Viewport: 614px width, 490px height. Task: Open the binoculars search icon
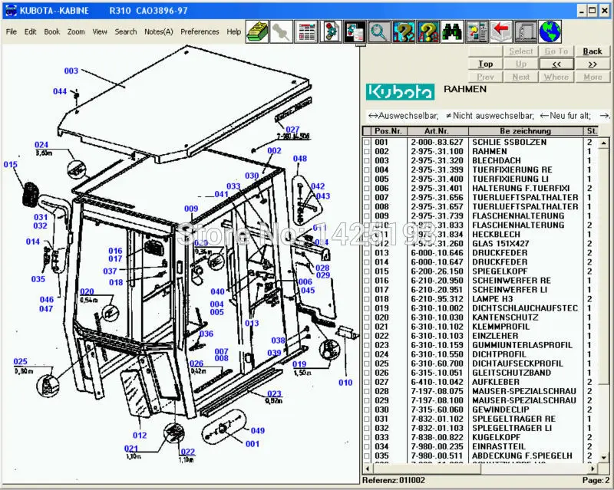pyautogui.click(x=452, y=31)
